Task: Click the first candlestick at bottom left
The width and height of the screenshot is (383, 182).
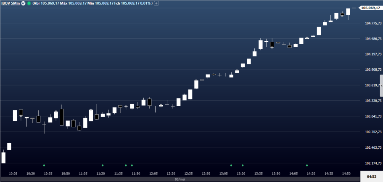Action: [3, 157]
